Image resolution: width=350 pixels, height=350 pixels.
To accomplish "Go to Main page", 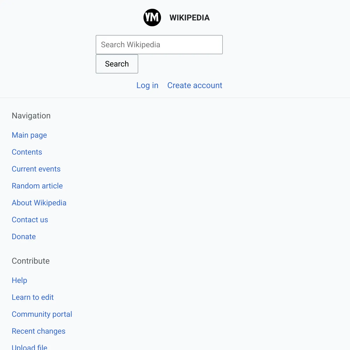I will click(29, 135).
